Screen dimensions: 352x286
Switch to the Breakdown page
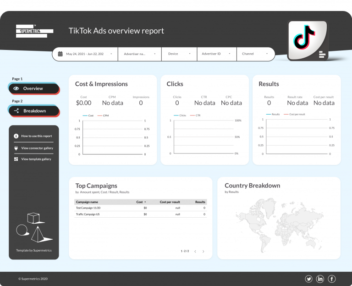pyautogui.click(x=34, y=110)
